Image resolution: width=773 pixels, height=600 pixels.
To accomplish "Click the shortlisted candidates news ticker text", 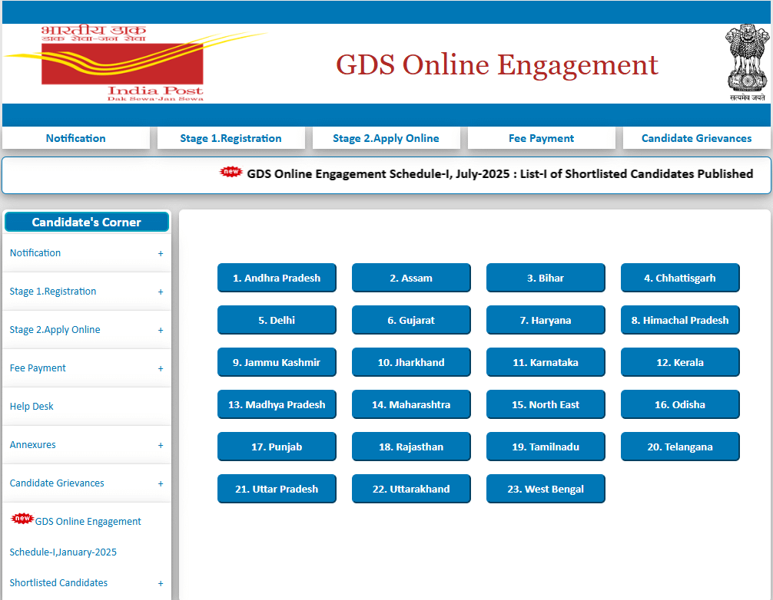I will pos(499,173).
